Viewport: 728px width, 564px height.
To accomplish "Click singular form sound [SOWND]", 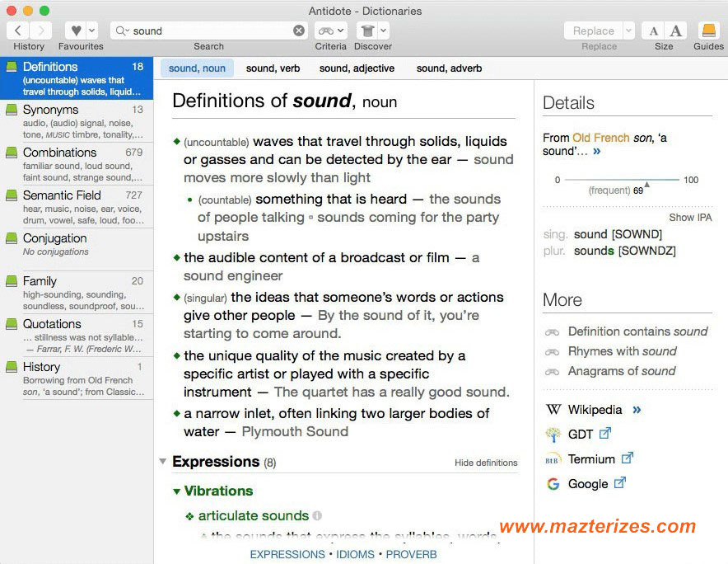I will [618, 234].
